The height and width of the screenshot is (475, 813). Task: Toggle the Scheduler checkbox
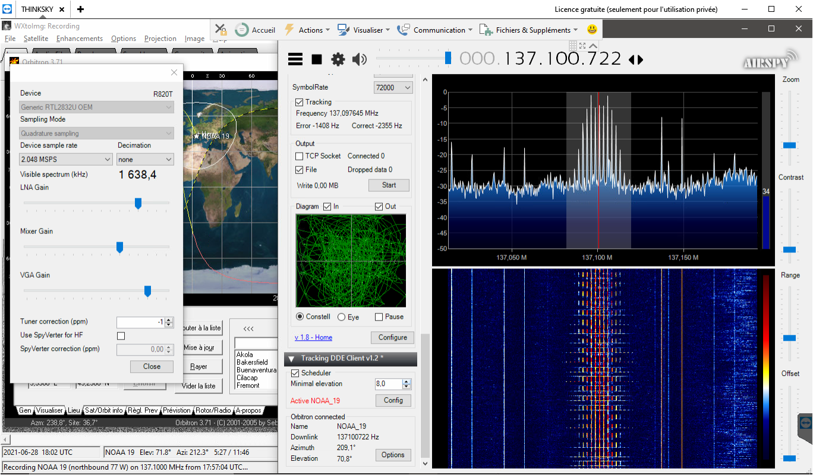tap(295, 373)
